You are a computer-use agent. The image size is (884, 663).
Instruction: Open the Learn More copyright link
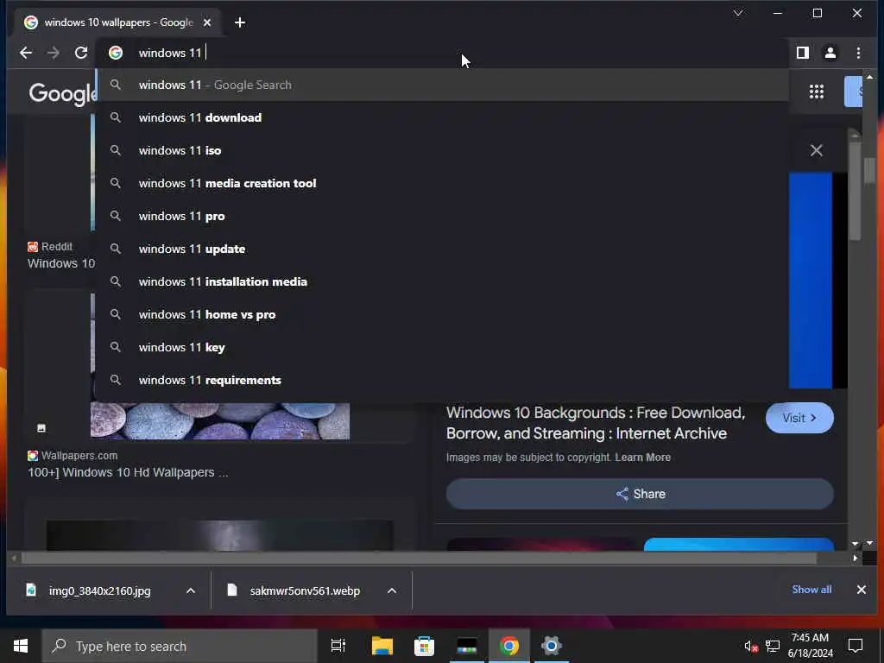tap(642, 458)
